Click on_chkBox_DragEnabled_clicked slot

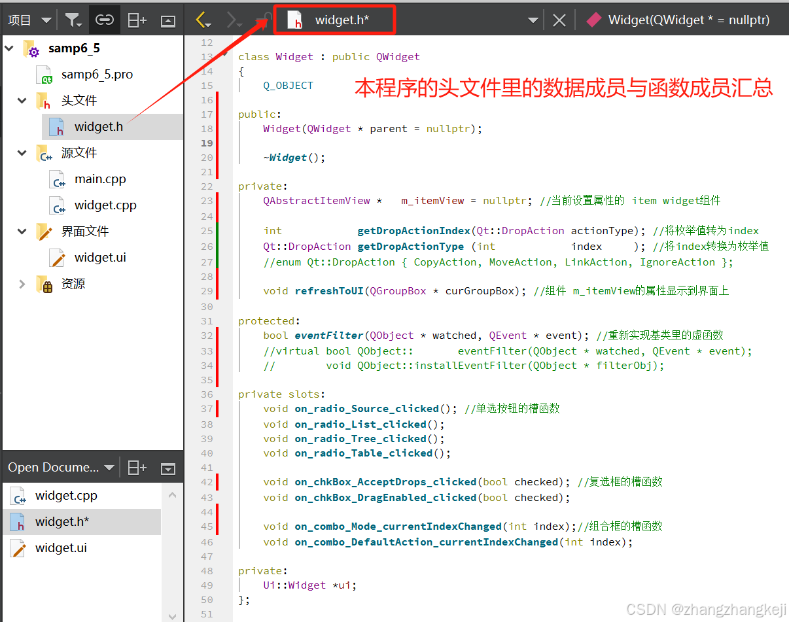[385, 498]
